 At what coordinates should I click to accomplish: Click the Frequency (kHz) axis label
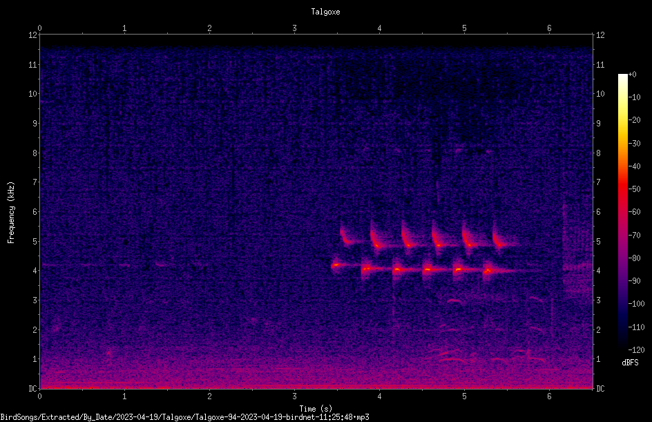(11, 213)
